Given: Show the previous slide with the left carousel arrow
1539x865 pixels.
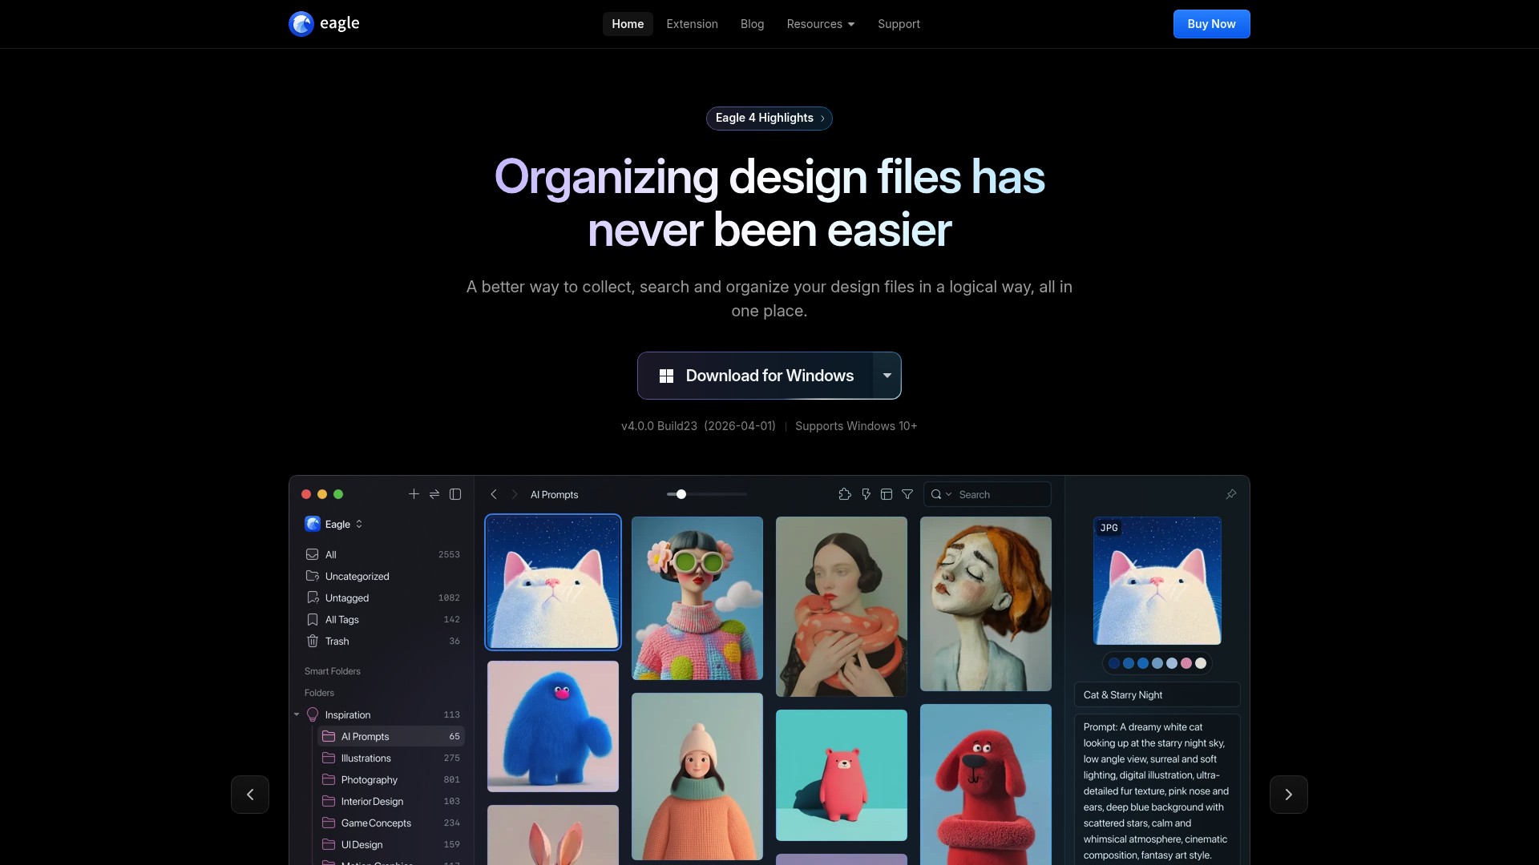Looking at the screenshot, I should [250, 795].
